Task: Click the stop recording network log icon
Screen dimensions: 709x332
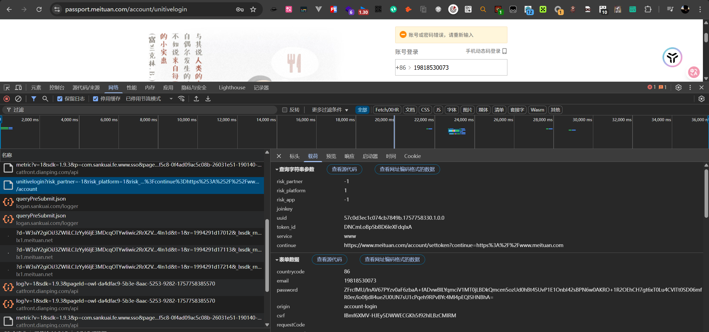Action: tap(7, 99)
